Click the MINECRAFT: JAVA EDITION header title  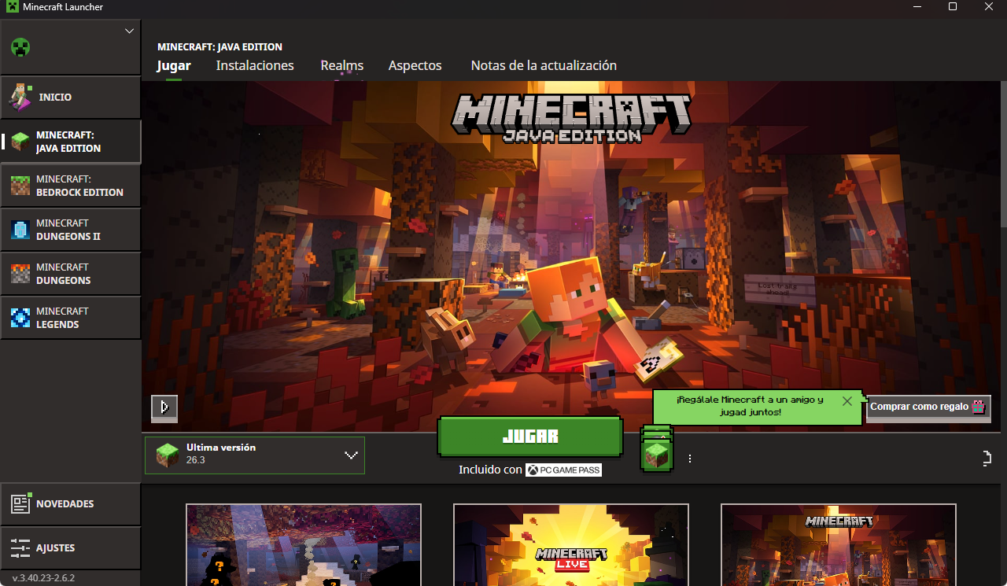coord(219,47)
